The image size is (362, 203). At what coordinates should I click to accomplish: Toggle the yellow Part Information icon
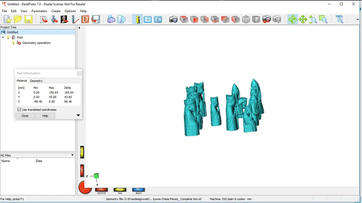click(x=137, y=19)
